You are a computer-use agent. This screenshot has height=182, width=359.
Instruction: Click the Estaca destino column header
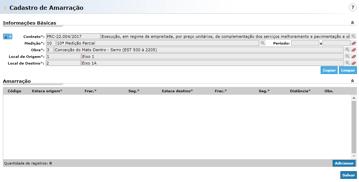click(x=178, y=91)
